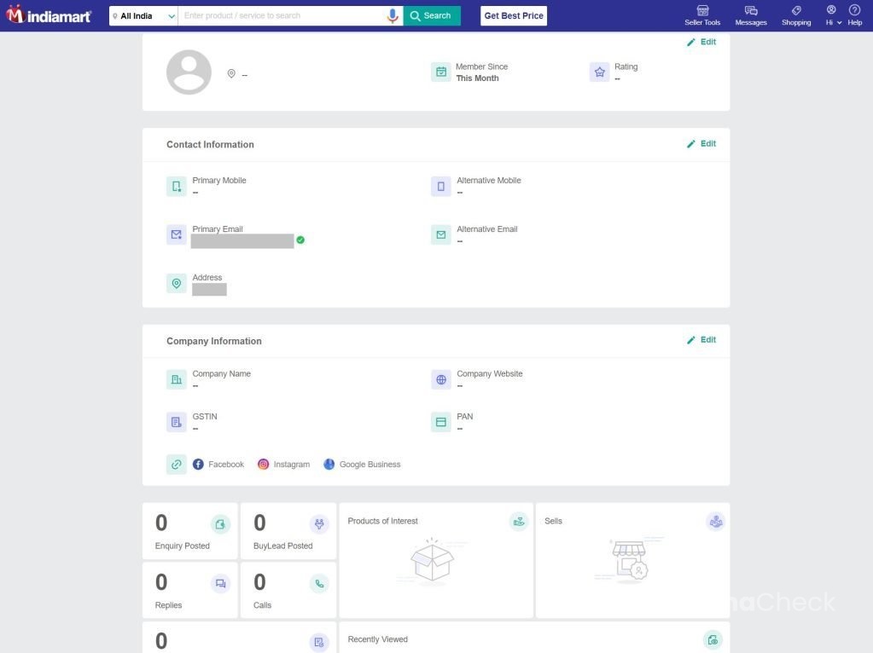Click the PAN card icon
The width and height of the screenshot is (873, 653).
[441, 422]
